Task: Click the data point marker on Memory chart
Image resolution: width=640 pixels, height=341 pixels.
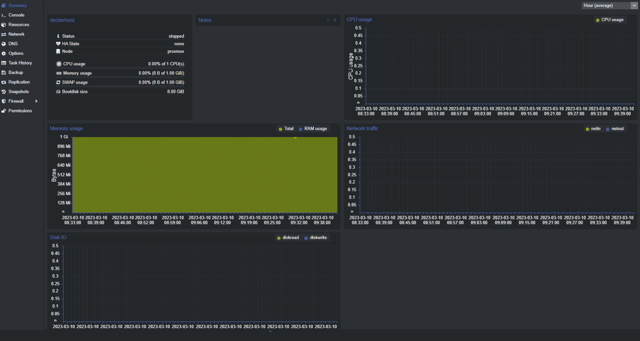Action: (295, 137)
